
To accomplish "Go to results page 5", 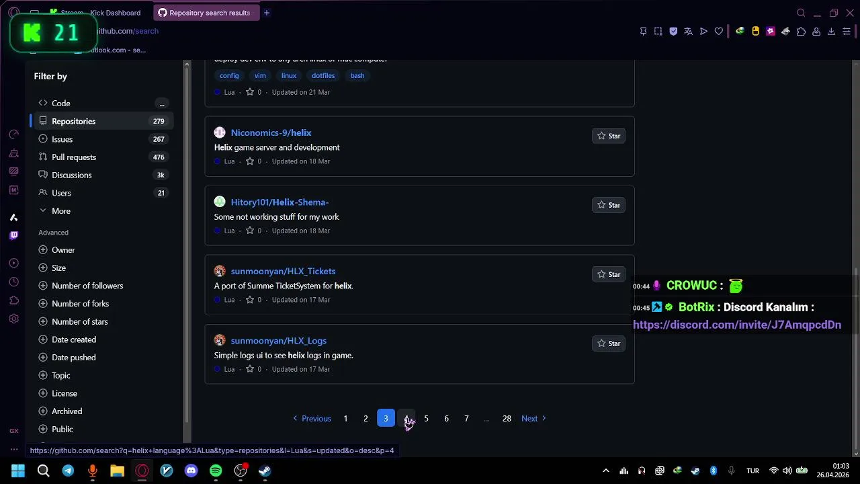I will [x=426, y=419].
